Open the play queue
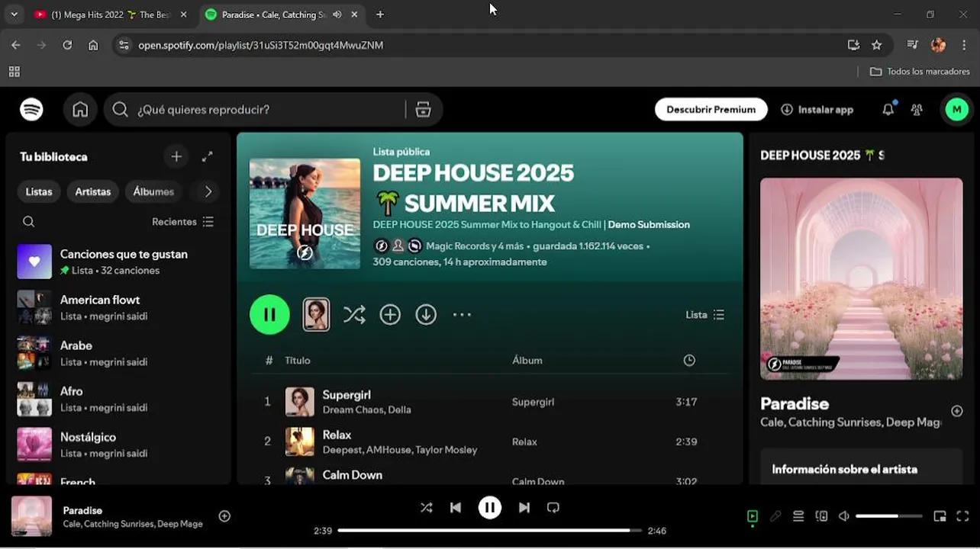The width and height of the screenshot is (980, 549). click(x=798, y=516)
